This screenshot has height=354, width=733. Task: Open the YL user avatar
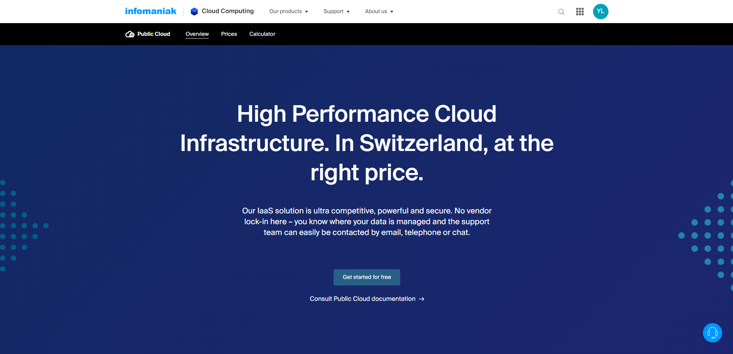click(x=601, y=12)
